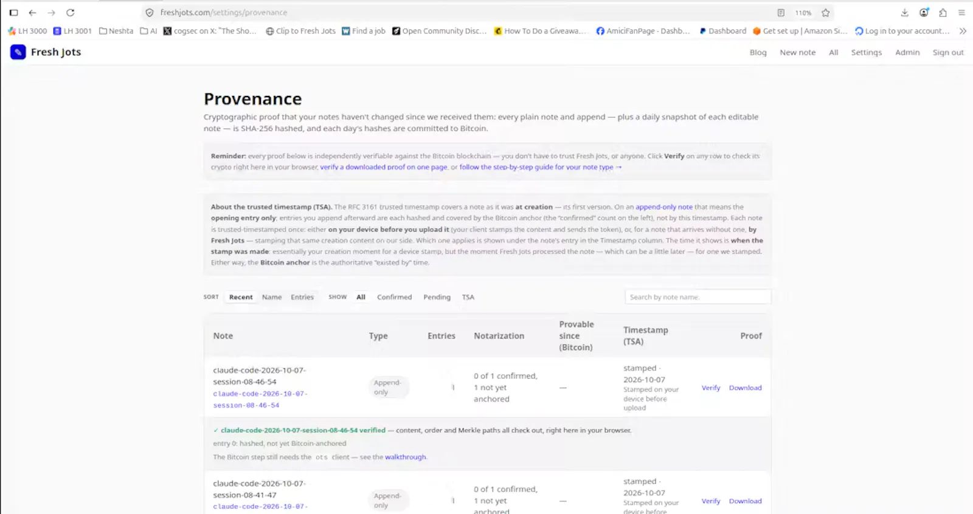Viewport: 973px width, 514px height.
Task: Open the LH 3001 bookmark
Action: pos(72,31)
